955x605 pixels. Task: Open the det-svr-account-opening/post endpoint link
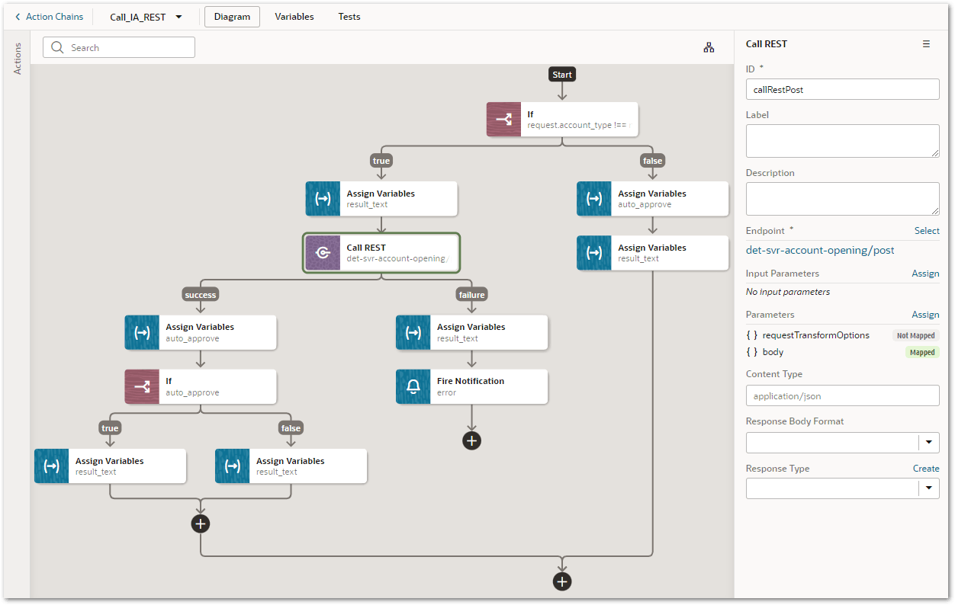pyautogui.click(x=820, y=250)
